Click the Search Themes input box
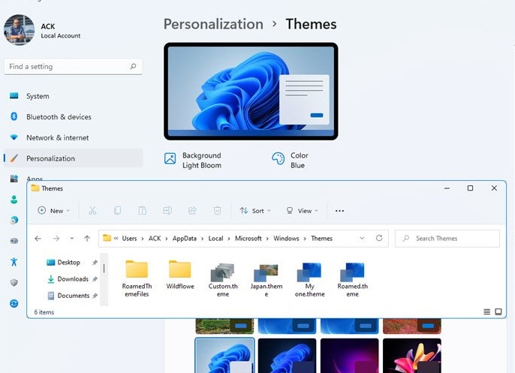 coord(447,239)
